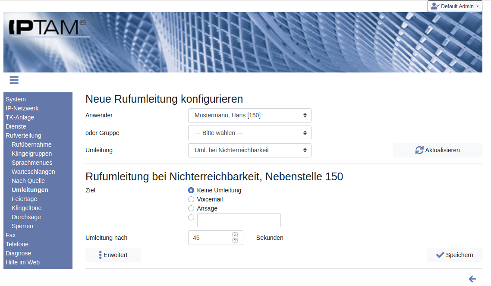This screenshot has height=286, width=491.
Task: Decrease the seconds spinner value
Action: coord(235,240)
